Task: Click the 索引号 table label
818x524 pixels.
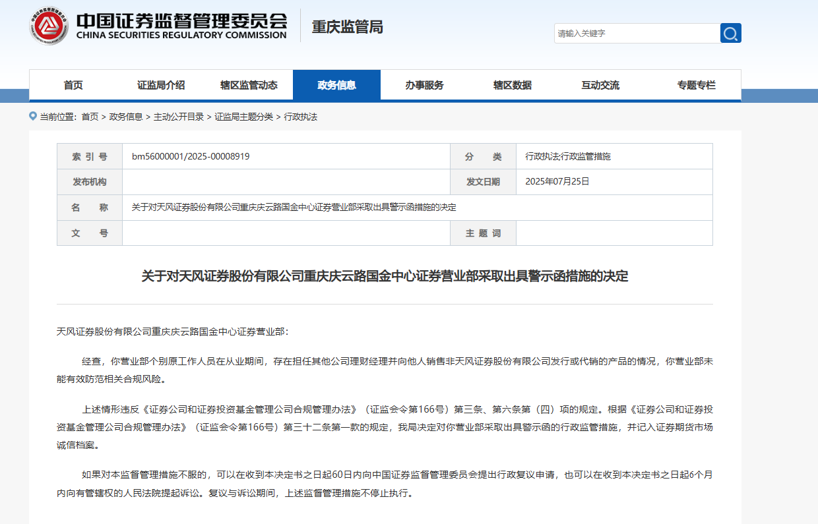Action: (90, 156)
